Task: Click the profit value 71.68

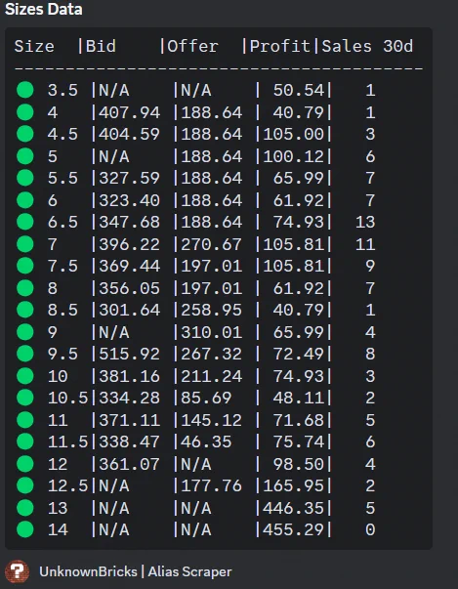Action: pos(299,420)
